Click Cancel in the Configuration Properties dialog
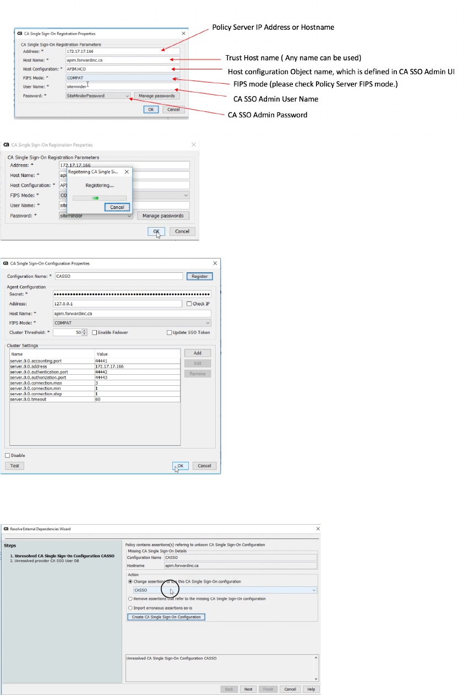 click(x=204, y=466)
